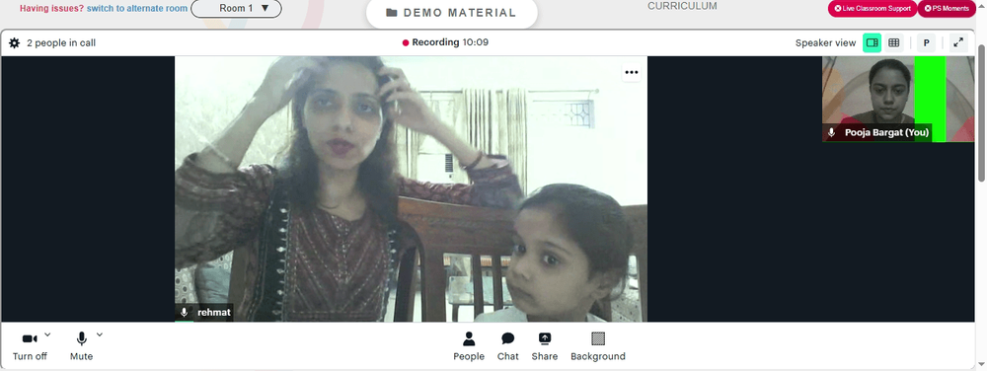Change the video Background

coord(598,346)
